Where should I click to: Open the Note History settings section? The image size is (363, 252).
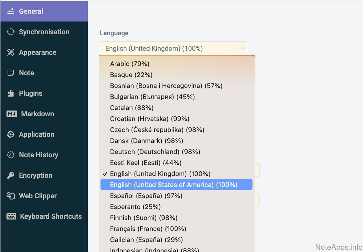(38, 155)
